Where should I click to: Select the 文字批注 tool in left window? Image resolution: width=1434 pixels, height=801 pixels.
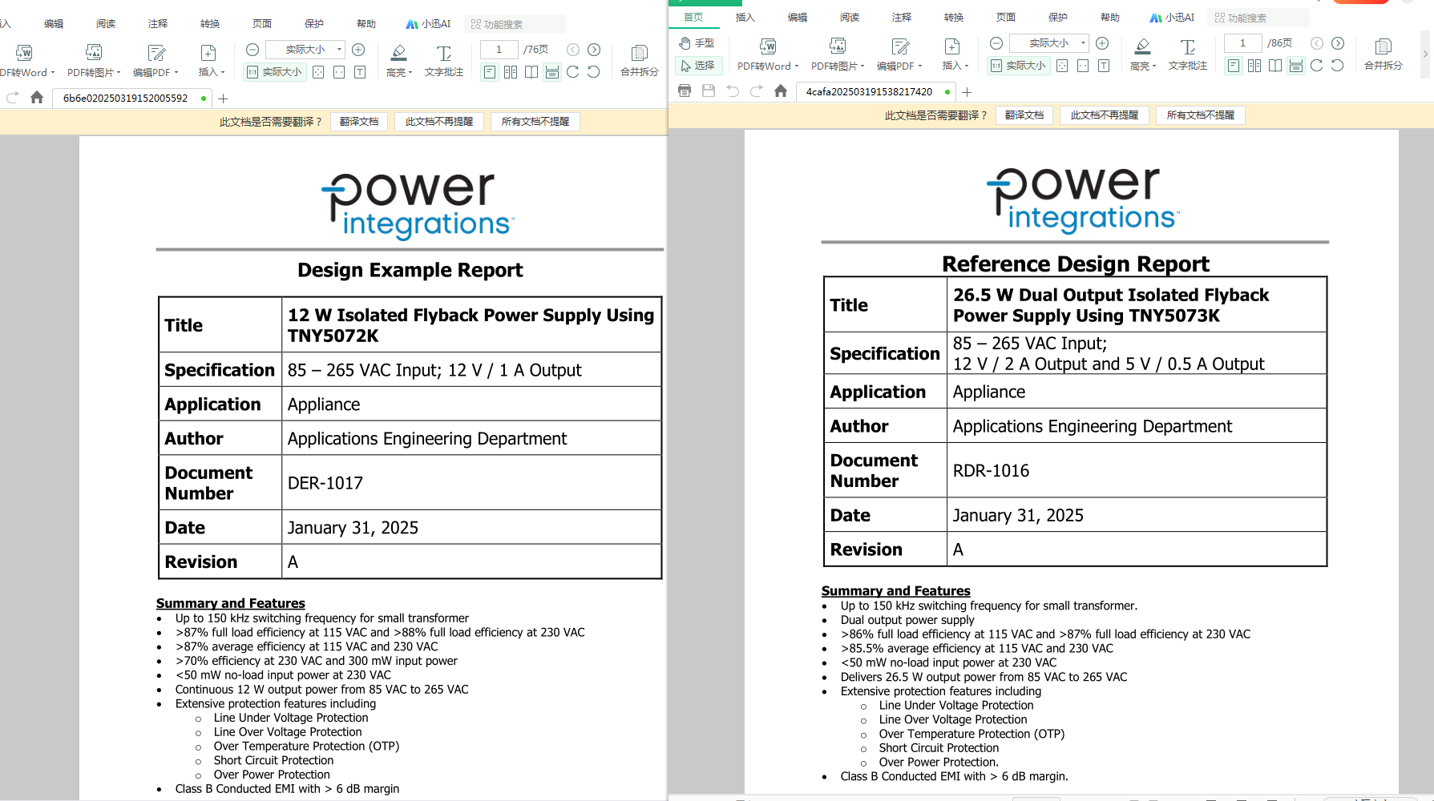[444, 61]
